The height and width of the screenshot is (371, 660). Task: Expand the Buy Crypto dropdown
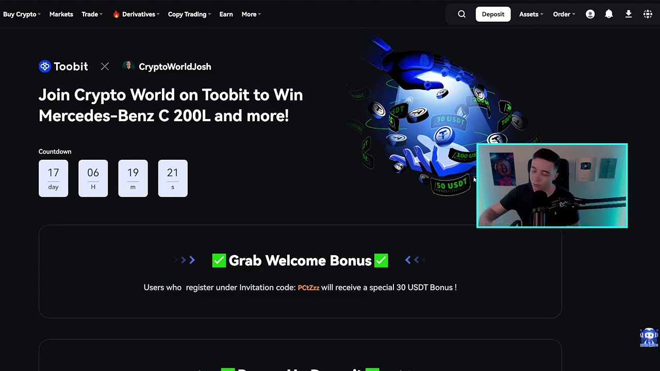tap(22, 14)
